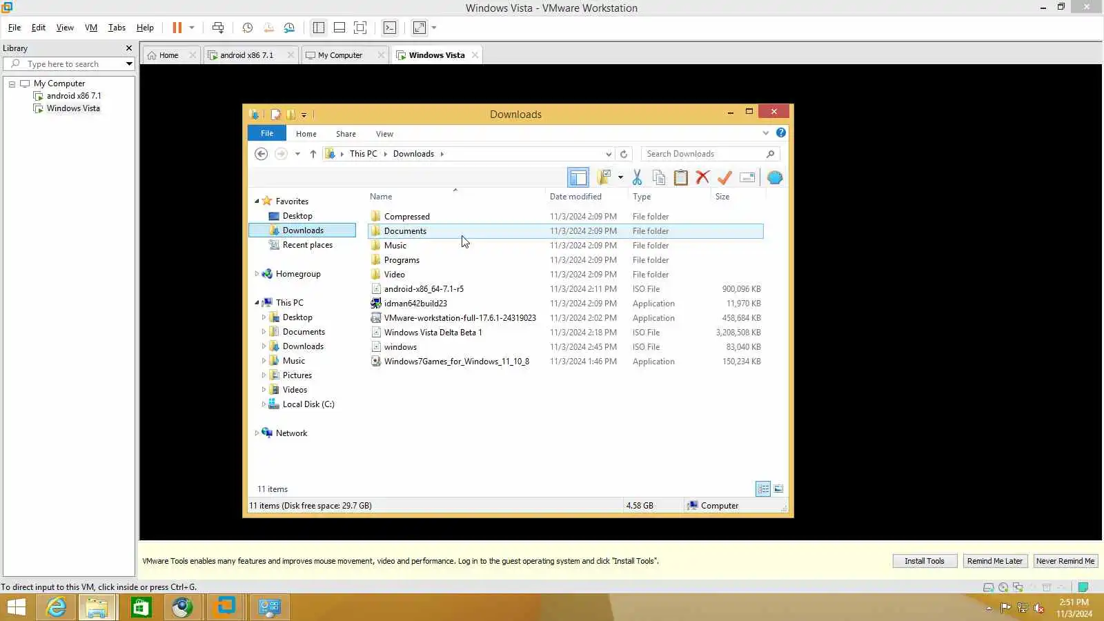Image resolution: width=1104 pixels, height=621 pixels.
Task: Open Explorer help with the question mark
Action: (x=781, y=132)
